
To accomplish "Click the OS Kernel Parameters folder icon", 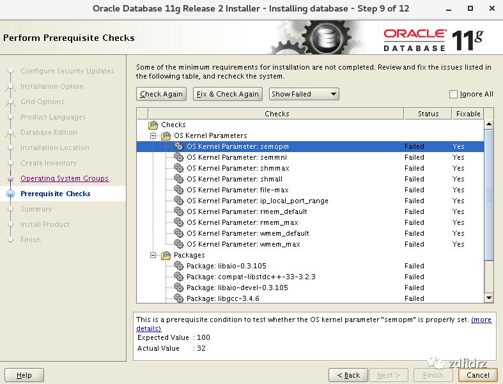I will click(x=166, y=135).
